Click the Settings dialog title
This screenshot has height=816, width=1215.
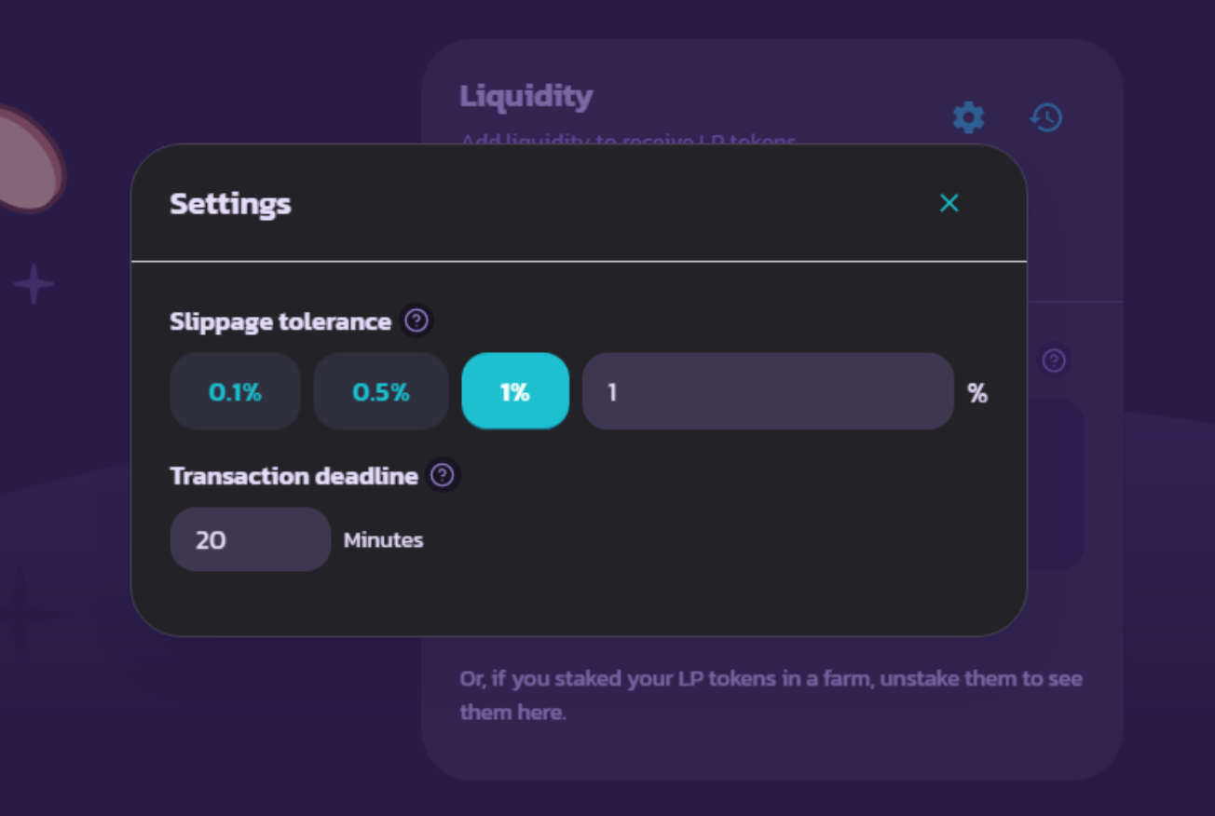pos(230,204)
